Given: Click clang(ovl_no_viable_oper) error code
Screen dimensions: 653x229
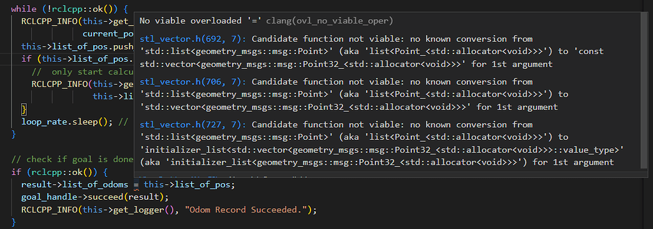Looking at the screenshot, I should (x=330, y=21).
